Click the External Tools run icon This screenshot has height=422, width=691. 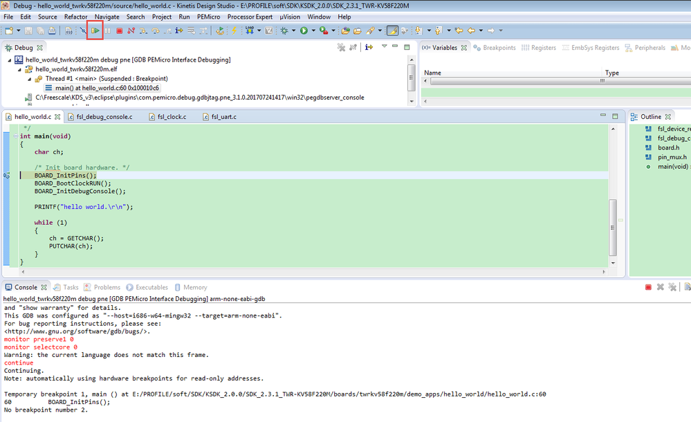[x=324, y=30]
